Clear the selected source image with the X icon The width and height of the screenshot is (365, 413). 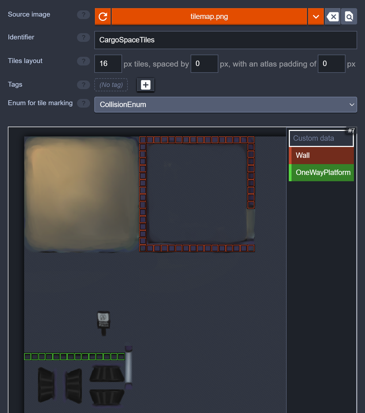[333, 16]
